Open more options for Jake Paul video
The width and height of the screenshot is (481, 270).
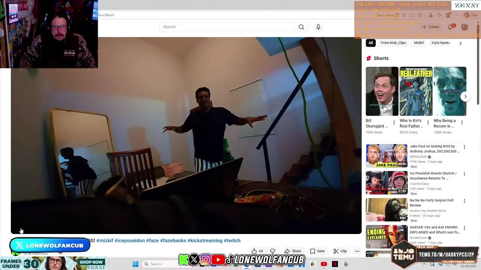pos(464,147)
